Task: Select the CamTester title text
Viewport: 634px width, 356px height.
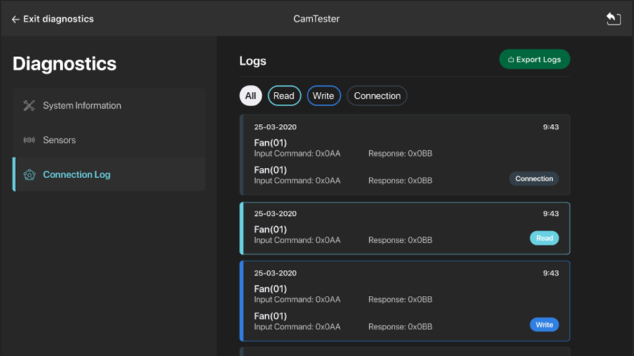Action: (x=316, y=19)
